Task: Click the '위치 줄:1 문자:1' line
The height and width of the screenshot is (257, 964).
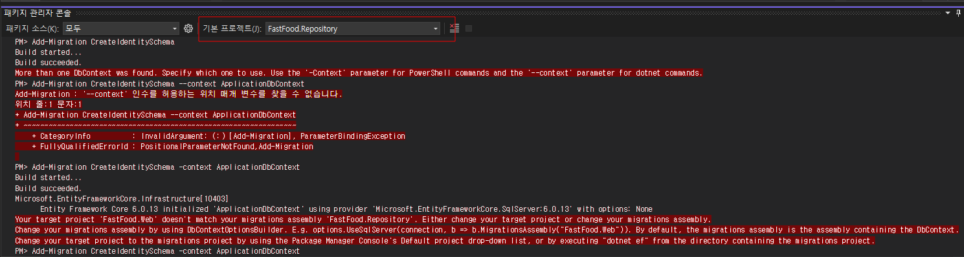Action: (49, 105)
